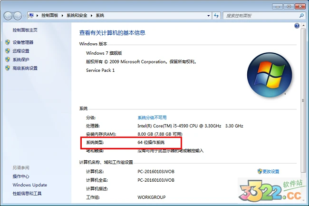Click PC-20160103JVOB in the 计算机名 row
The width and height of the screenshot is (309, 206).
156,171
